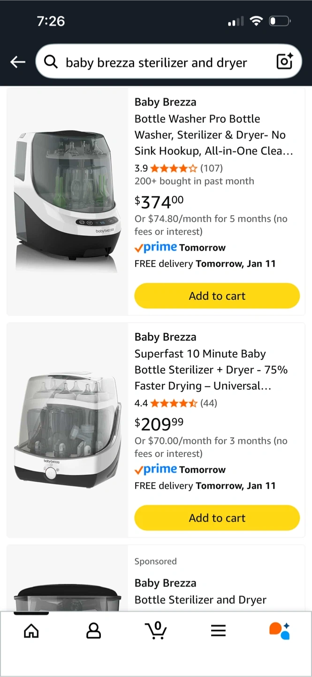
Task: Tap the $374.00 price
Action: point(159,202)
